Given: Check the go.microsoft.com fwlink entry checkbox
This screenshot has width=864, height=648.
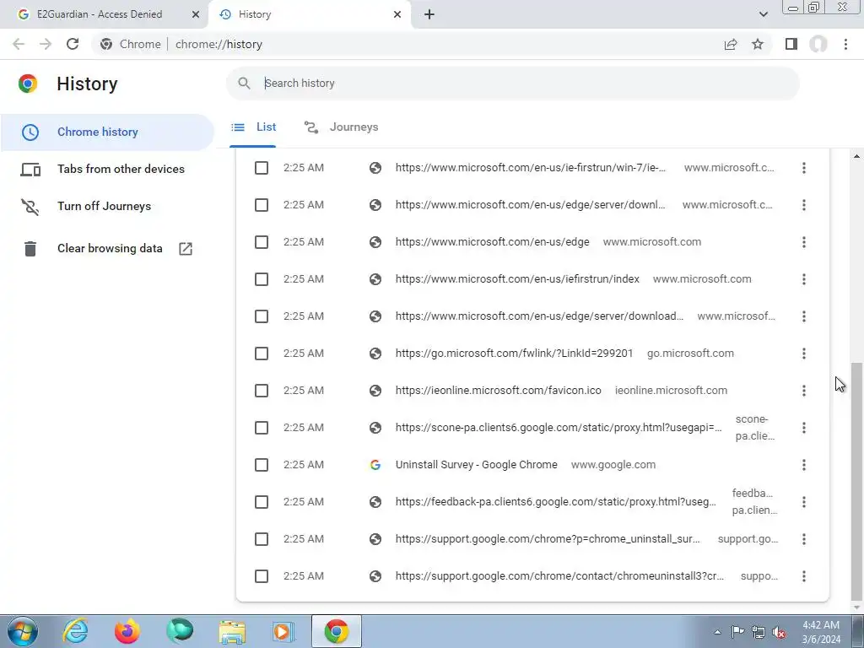Looking at the screenshot, I should pyautogui.click(x=262, y=354).
